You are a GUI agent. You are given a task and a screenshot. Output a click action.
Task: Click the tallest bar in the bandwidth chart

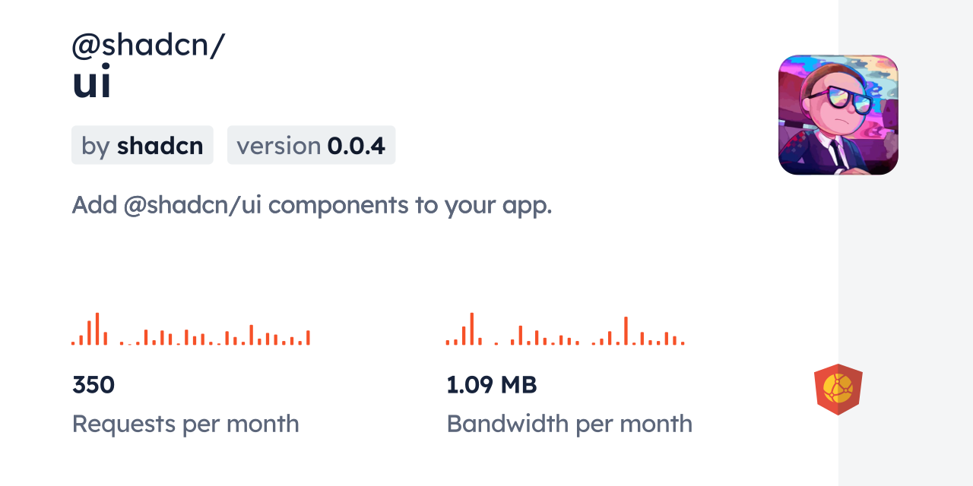pyautogui.click(x=472, y=329)
